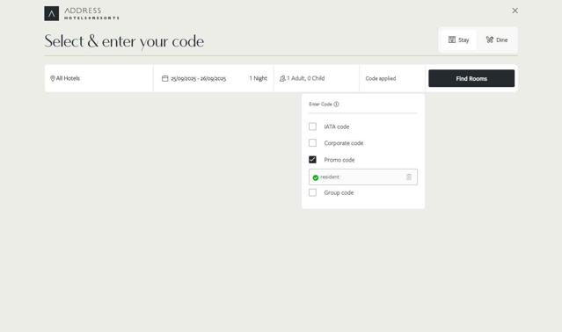Switch to the Stay tab
Image resolution: width=562 pixels, height=332 pixels.
pyautogui.click(x=458, y=40)
